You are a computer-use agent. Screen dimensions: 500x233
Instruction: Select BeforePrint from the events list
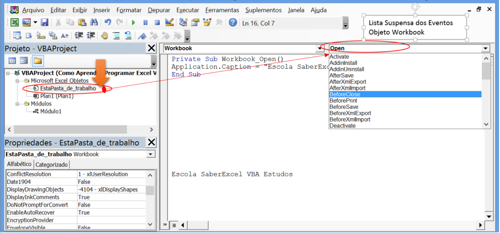coord(343,101)
